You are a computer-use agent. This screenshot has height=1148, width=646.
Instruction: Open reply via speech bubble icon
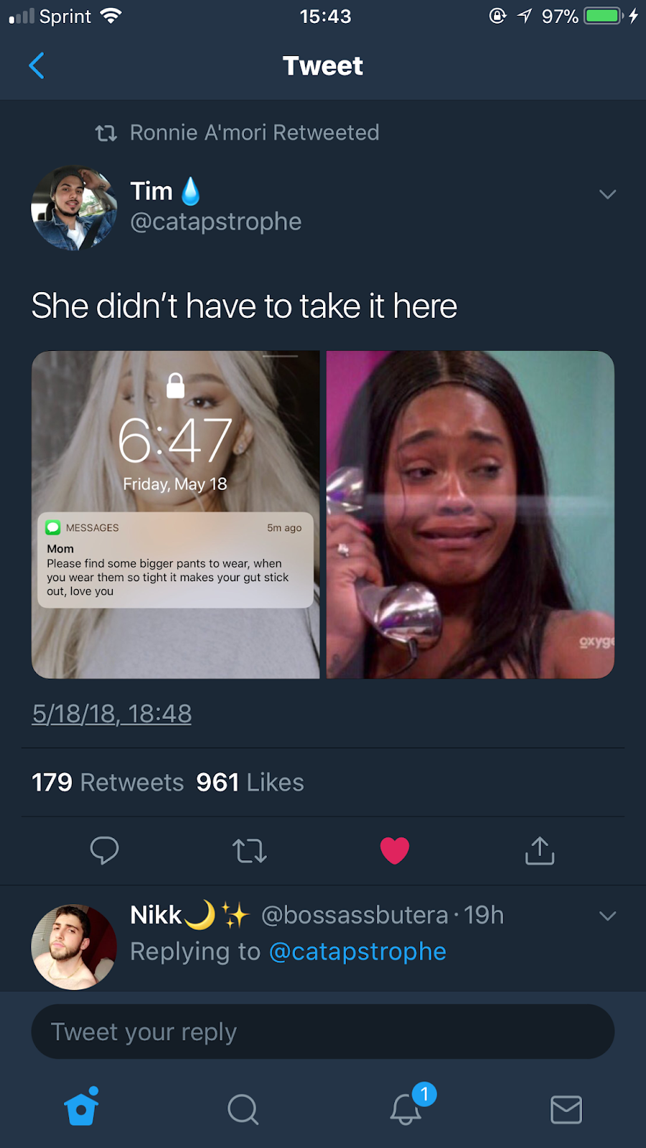(104, 850)
